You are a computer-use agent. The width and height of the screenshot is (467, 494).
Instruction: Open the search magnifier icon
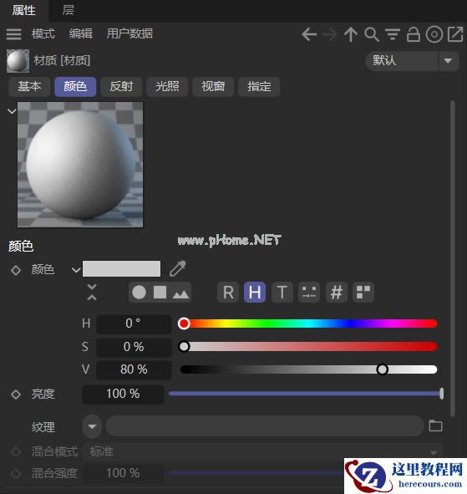(x=372, y=34)
